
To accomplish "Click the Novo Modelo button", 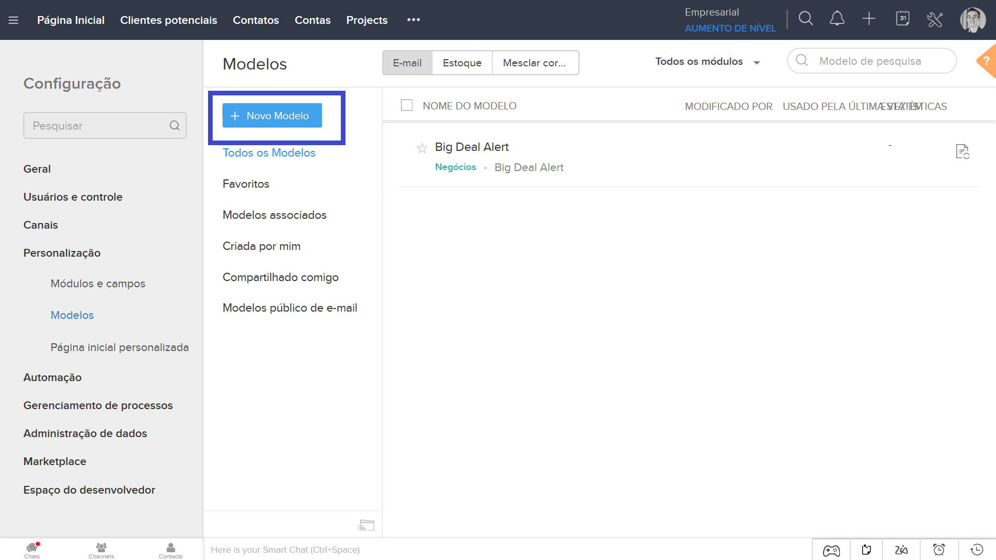I will point(272,116).
